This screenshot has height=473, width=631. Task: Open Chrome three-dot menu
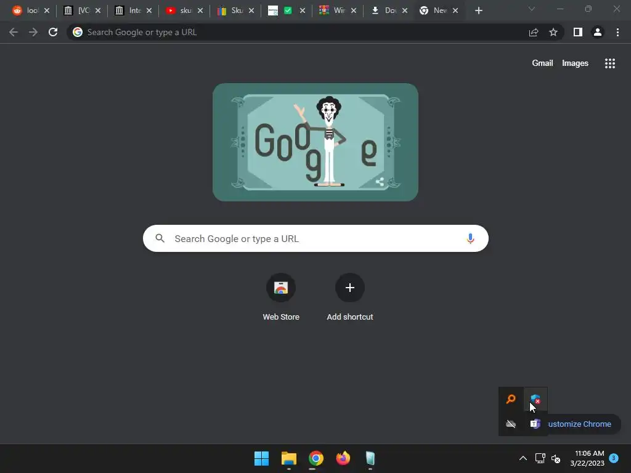click(617, 32)
